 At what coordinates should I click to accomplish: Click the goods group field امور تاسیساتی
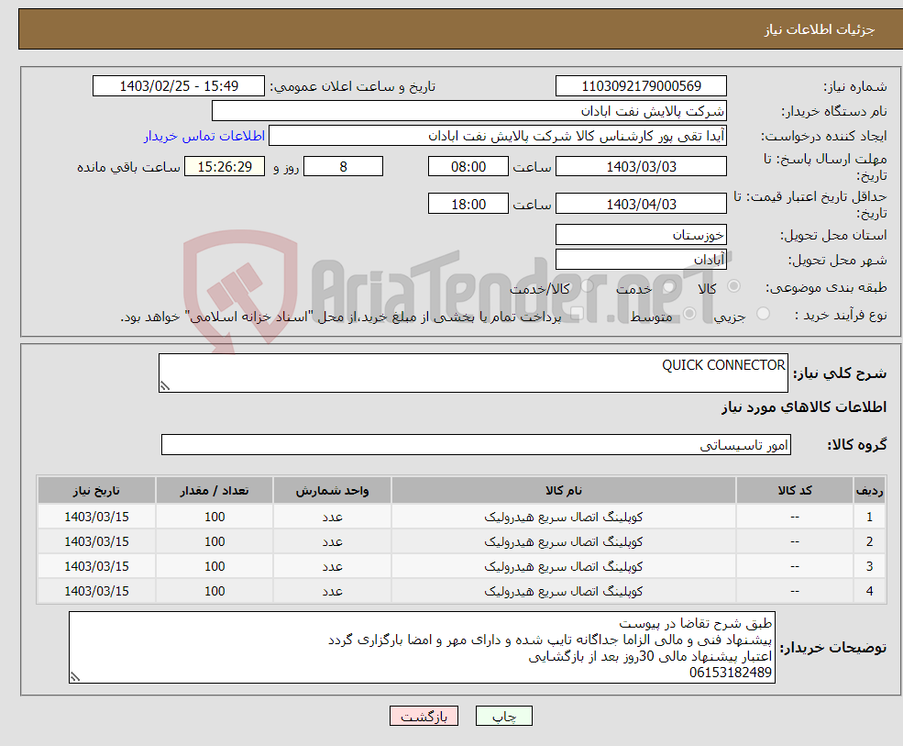pyautogui.click(x=477, y=444)
